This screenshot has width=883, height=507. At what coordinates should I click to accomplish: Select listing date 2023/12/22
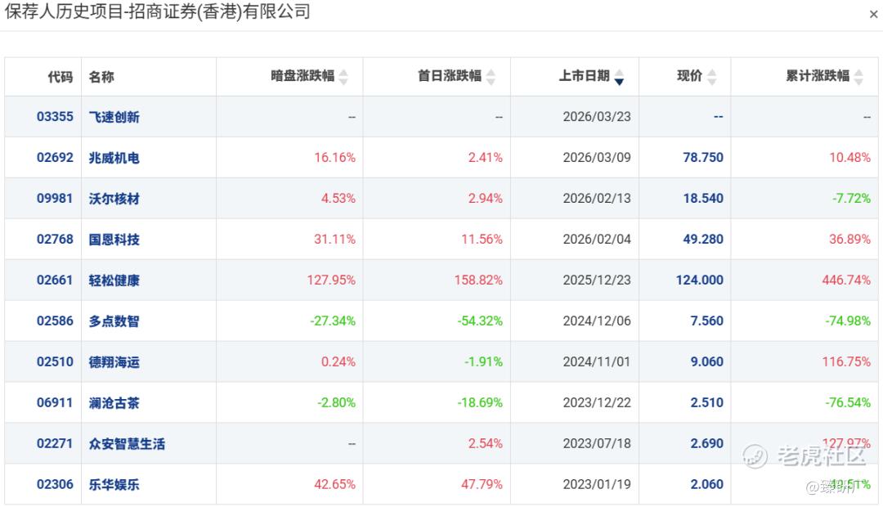click(x=597, y=402)
